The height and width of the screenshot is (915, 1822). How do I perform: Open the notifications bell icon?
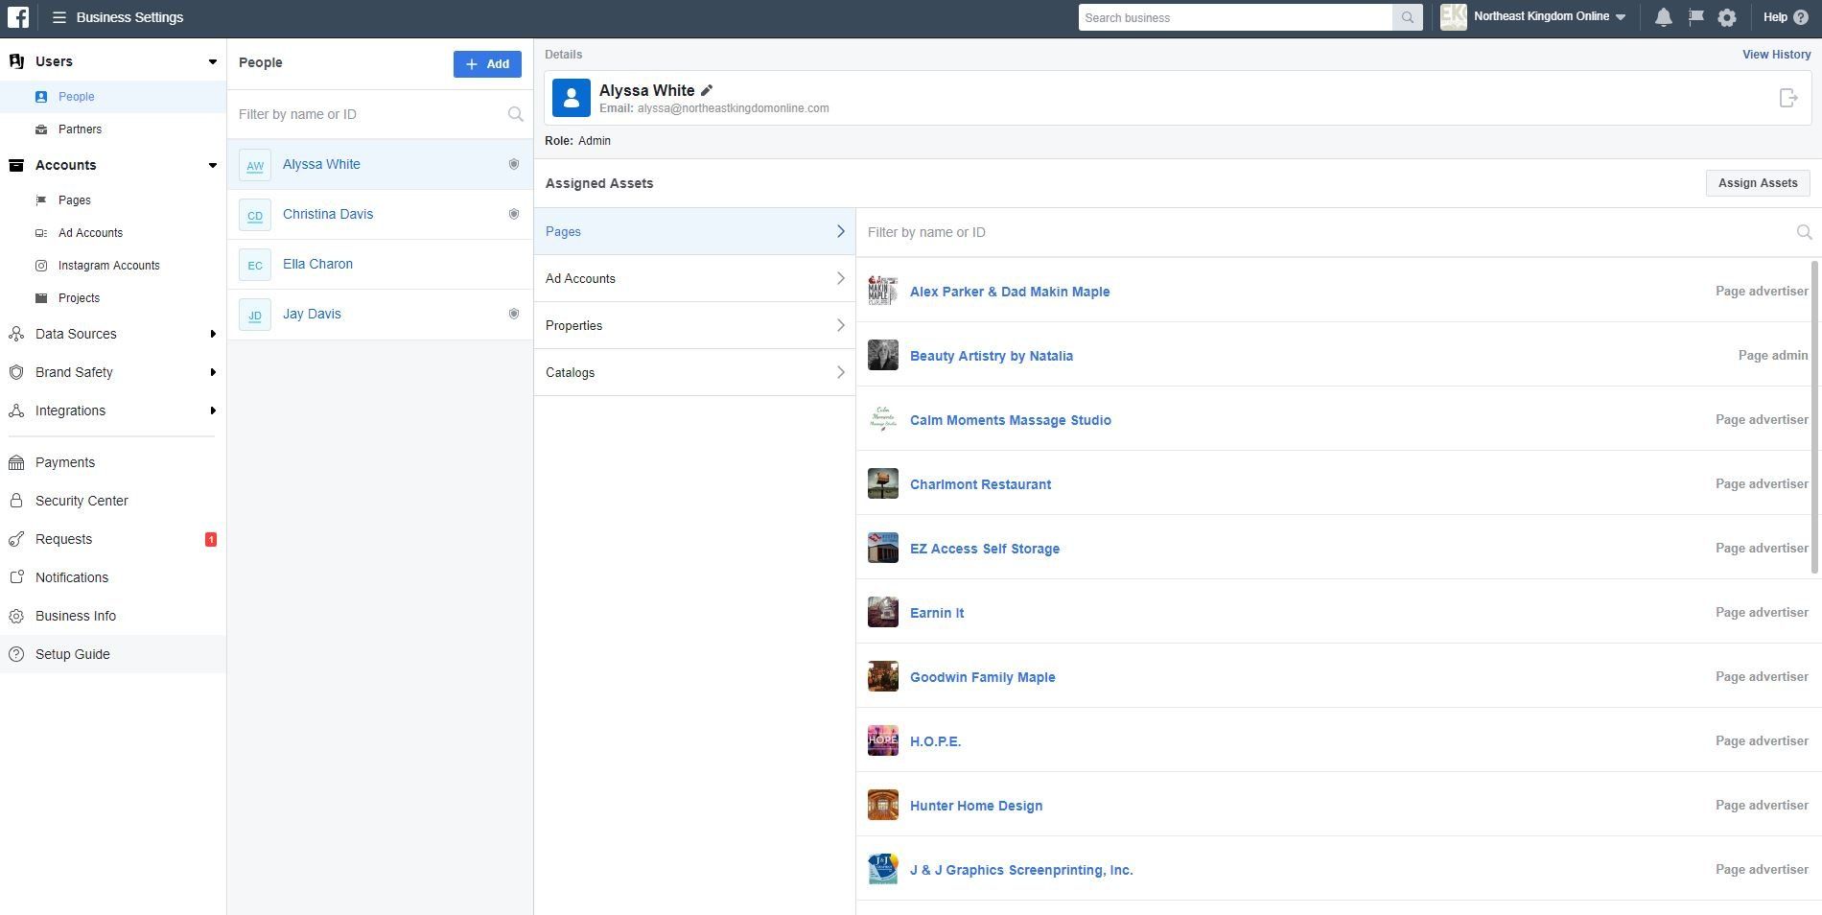1664,17
